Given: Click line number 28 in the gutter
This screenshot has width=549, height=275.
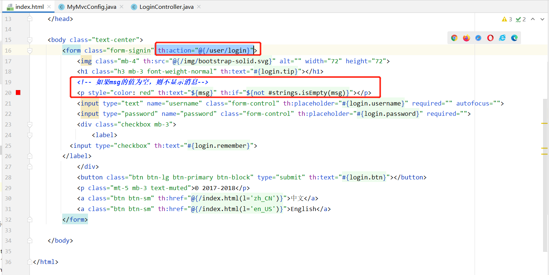Looking at the screenshot, I should pyautogui.click(x=8, y=178).
